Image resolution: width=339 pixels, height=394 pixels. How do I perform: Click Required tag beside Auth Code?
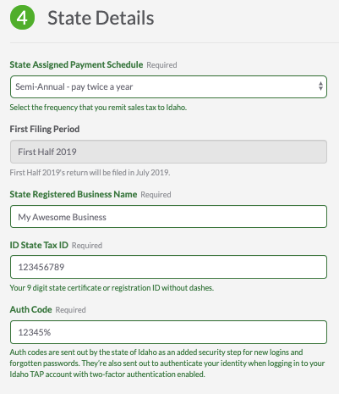pos(70,310)
